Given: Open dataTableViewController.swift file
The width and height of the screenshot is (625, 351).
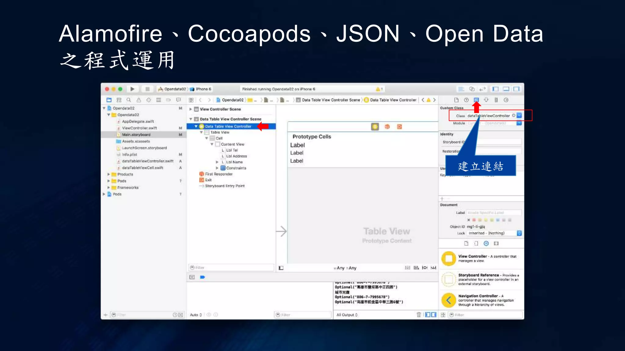Looking at the screenshot, I should pos(148,161).
